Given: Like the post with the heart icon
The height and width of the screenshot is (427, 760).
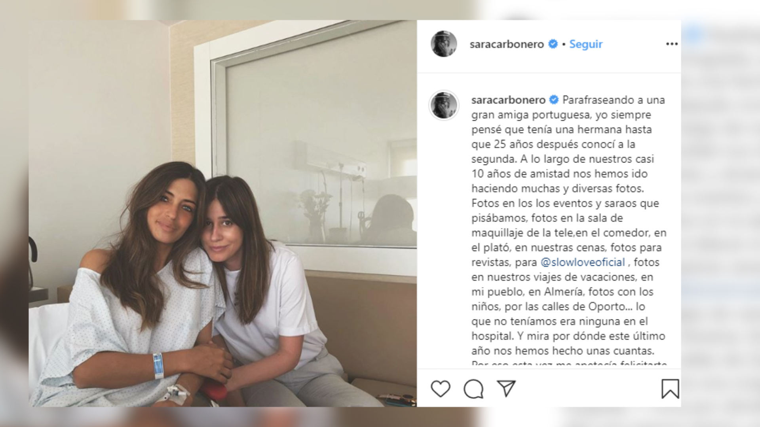Looking at the screenshot, I should tap(441, 389).
